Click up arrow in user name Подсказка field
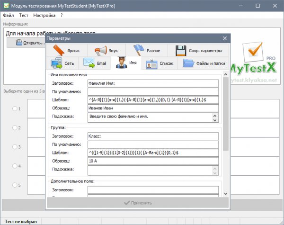Image resolution: width=284 pixels, height=225 pixels. click(215, 116)
